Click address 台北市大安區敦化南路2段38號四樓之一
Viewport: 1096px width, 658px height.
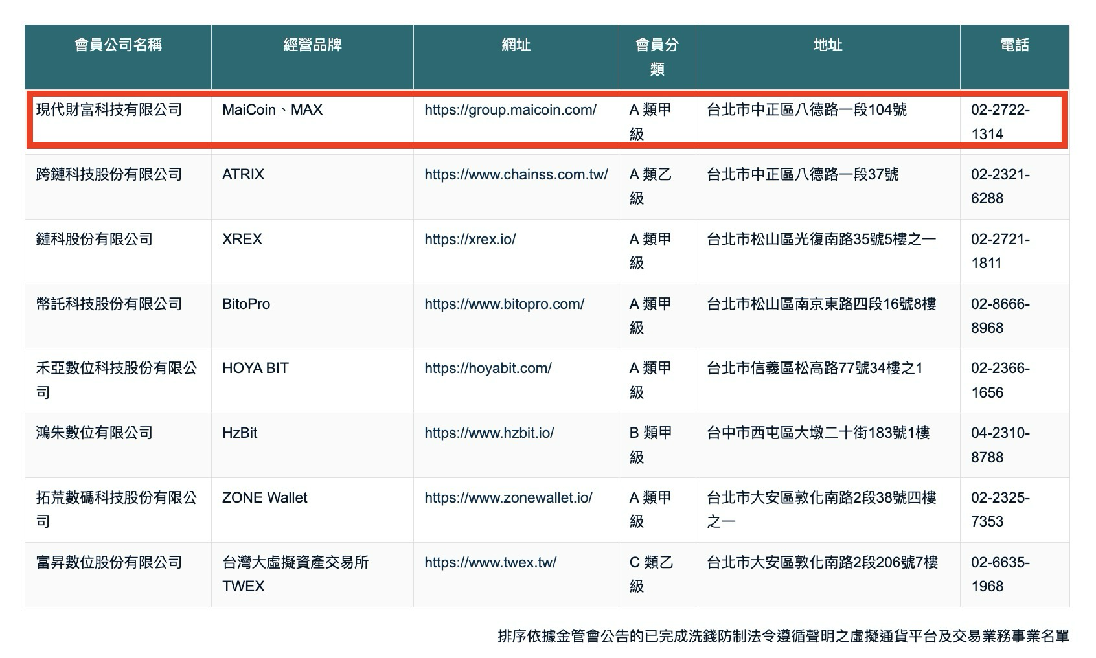(x=821, y=509)
